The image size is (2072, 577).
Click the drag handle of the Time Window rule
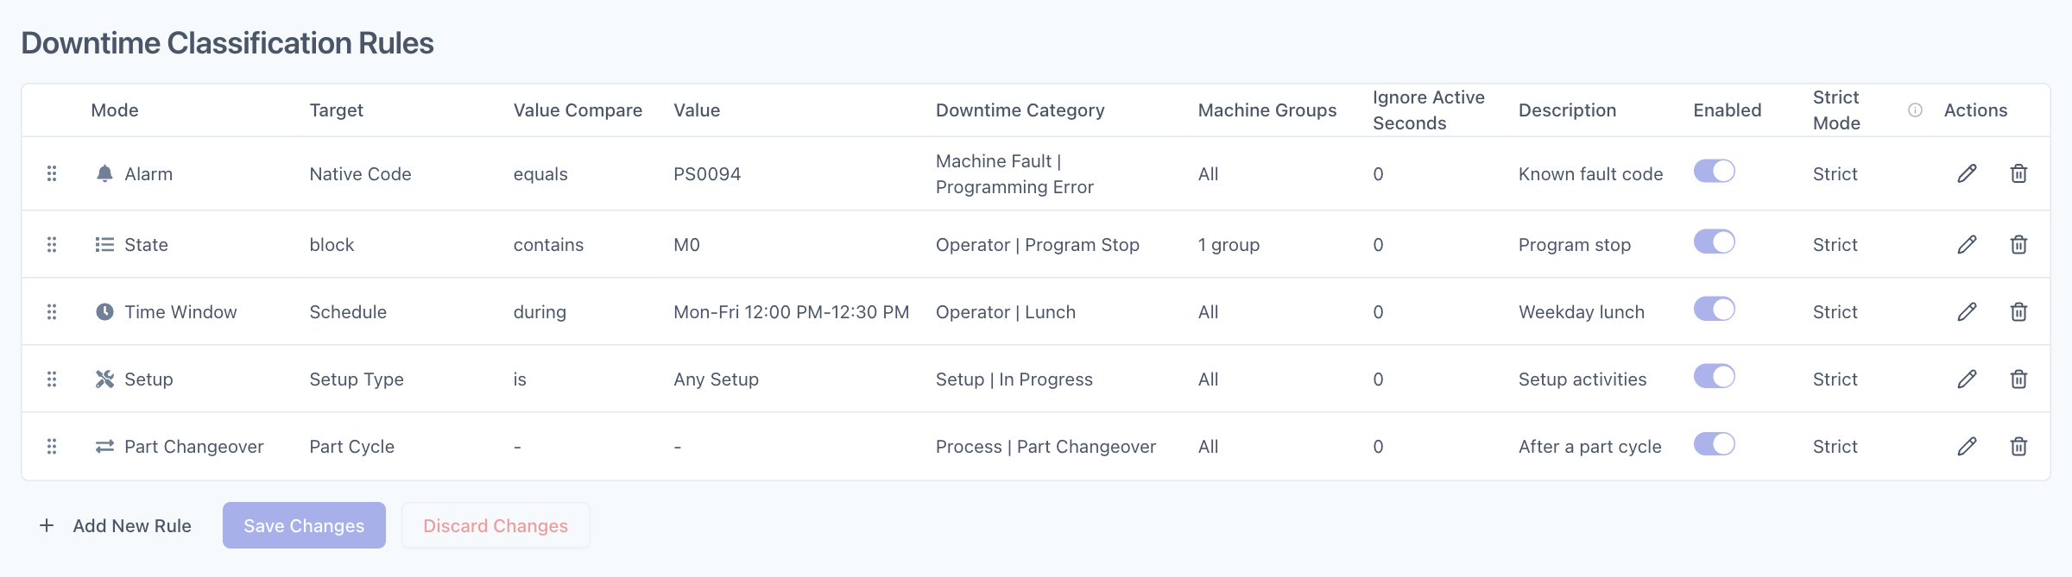click(52, 311)
